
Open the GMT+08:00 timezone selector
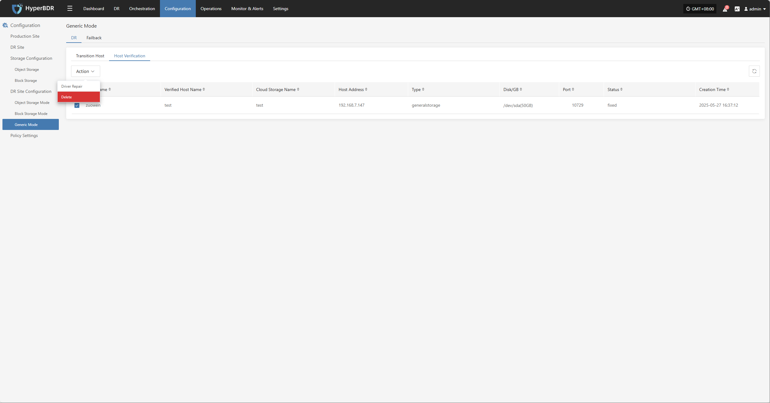[700, 9]
